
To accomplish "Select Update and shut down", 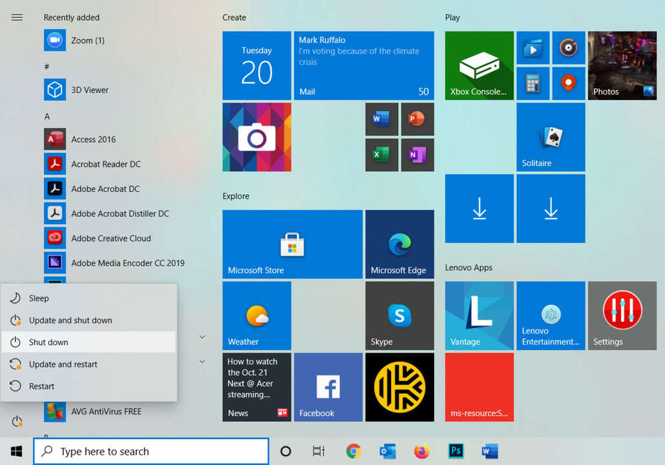I will coord(89,320).
